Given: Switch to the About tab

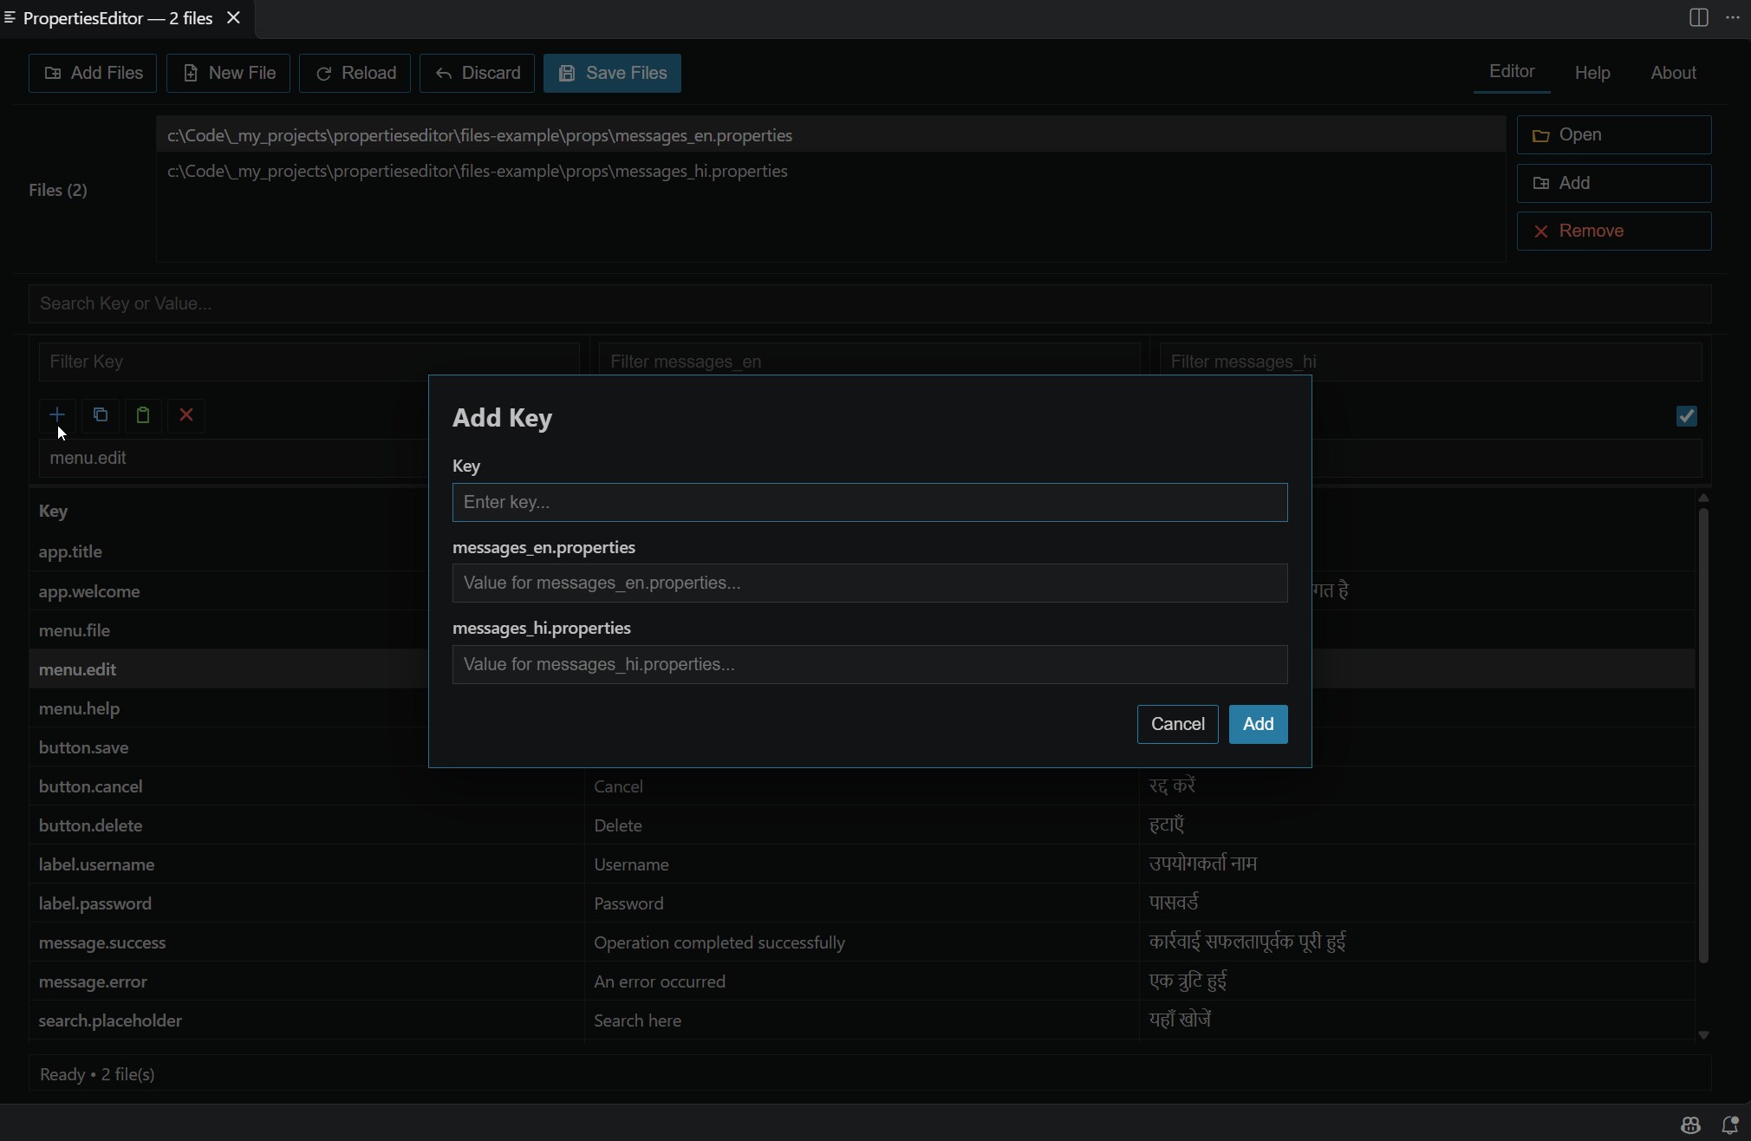Looking at the screenshot, I should (1673, 73).
